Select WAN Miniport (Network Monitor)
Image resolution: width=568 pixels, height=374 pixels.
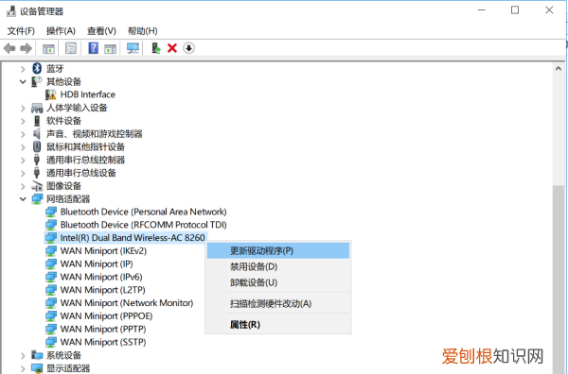pos(127,303)
